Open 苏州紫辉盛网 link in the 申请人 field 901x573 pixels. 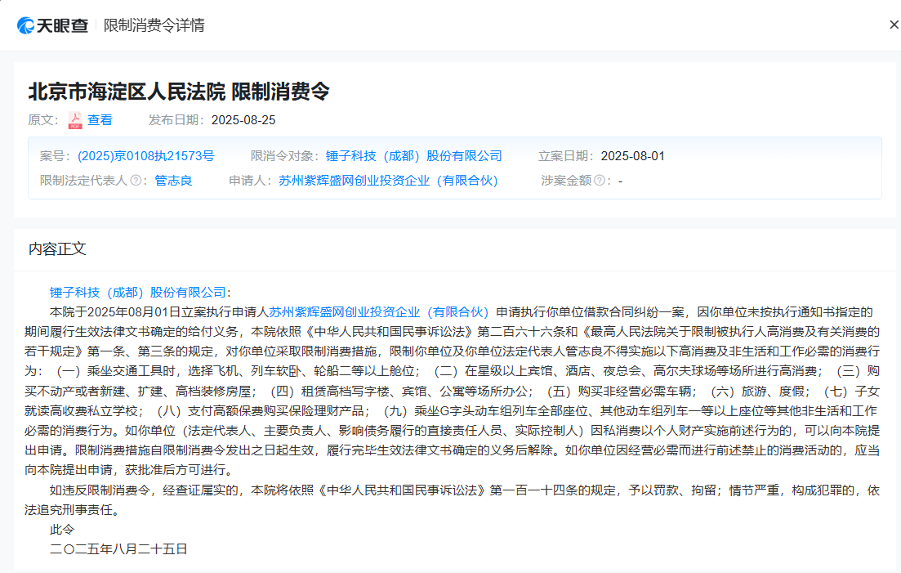tap(387, 181)
